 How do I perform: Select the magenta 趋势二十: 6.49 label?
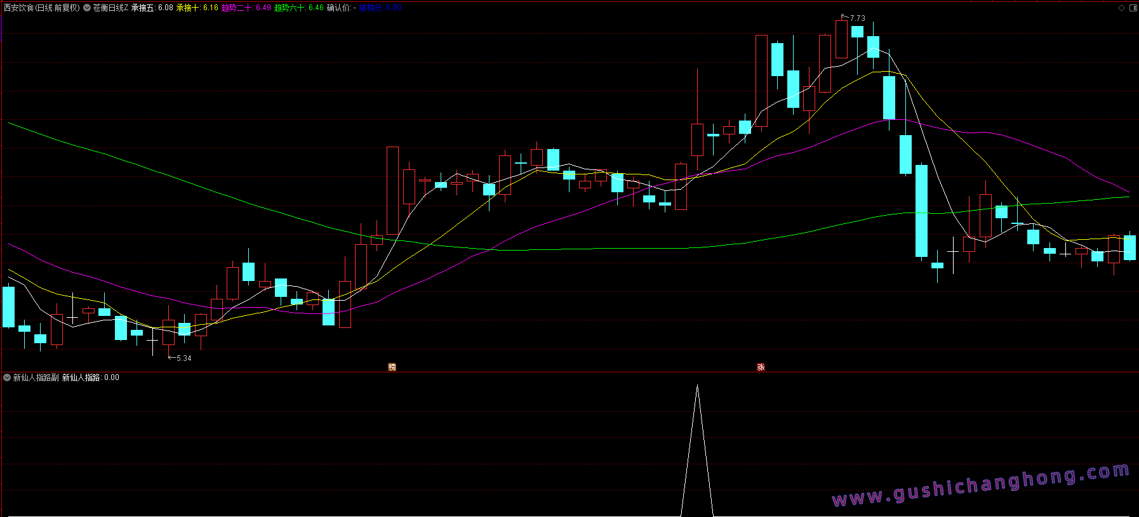pyautogui.click(x=246, y=8)
